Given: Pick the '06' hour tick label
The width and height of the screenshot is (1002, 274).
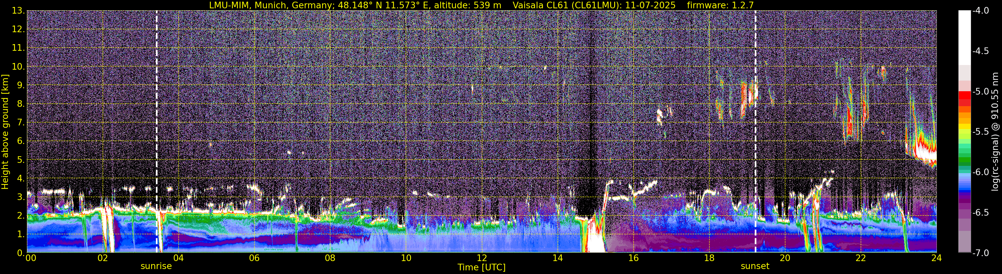Looking at the screenshot, I should 254,258.
